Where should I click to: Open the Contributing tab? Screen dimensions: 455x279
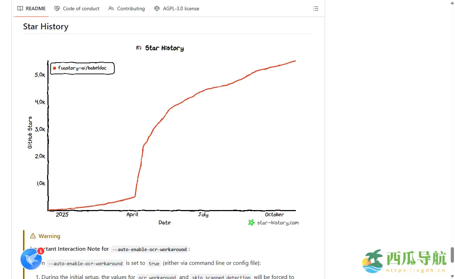tap(126, 8)
